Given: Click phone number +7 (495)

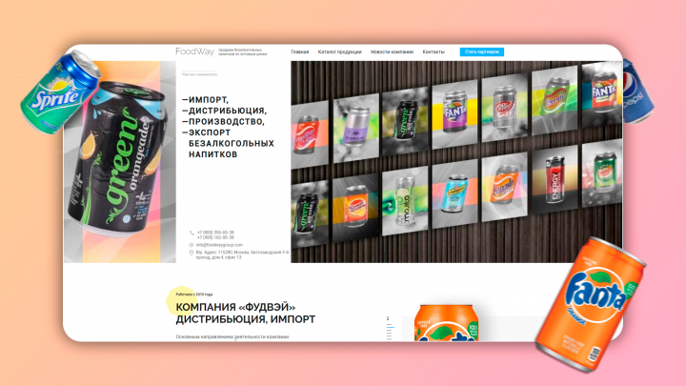Looking at the screenshot, I should coord(215,237).
